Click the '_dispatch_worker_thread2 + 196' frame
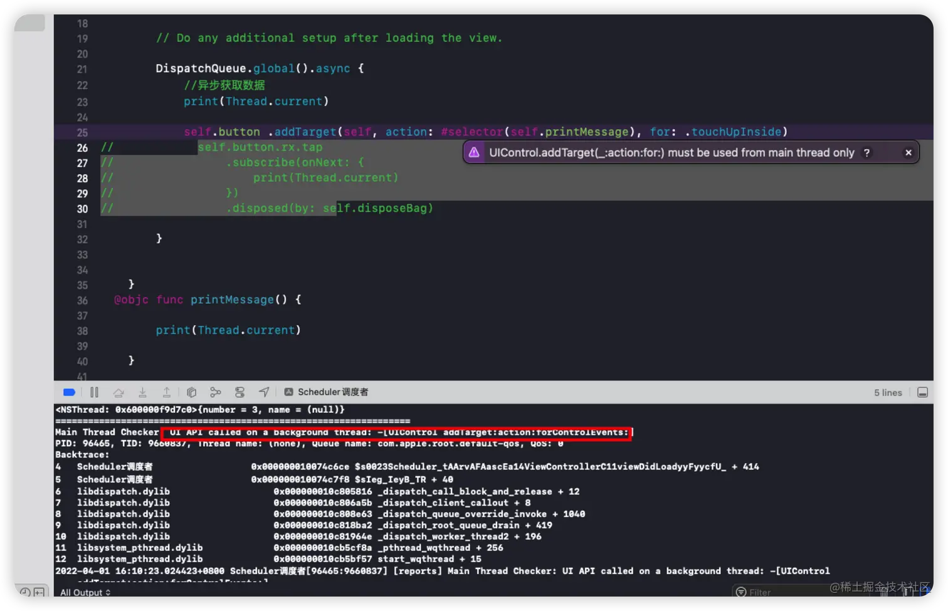 460,536
